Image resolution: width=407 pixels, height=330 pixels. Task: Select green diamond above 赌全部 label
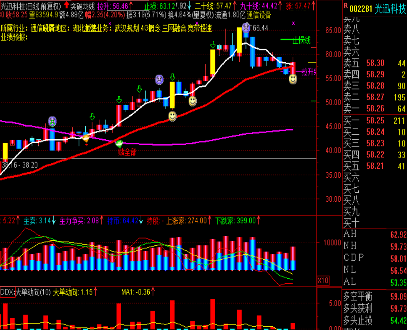[119, 144]
